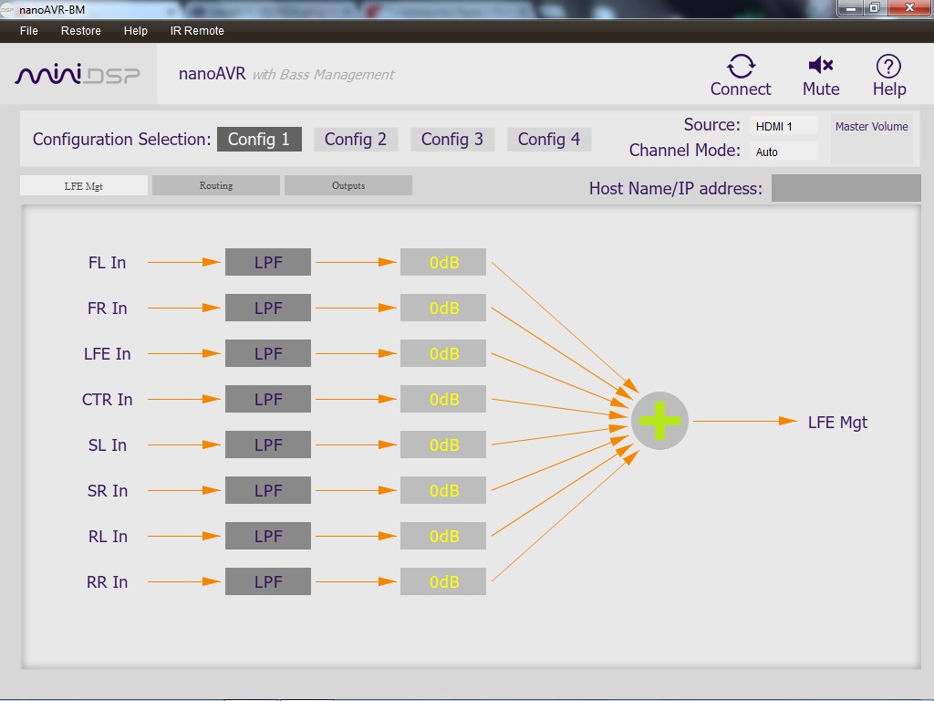Open the Channel Mode dropdown showing Auto
The image size is (934, 701).
point(784,152)
